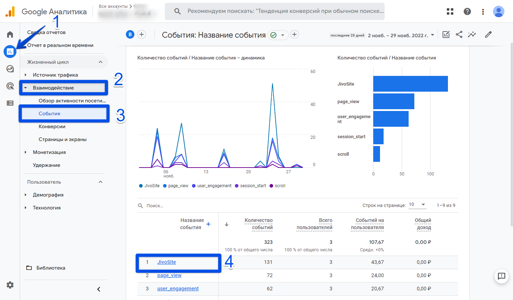This screenshot has height=300, width=513.
Task: Open Библиотека
Action: tap(51, 268)
